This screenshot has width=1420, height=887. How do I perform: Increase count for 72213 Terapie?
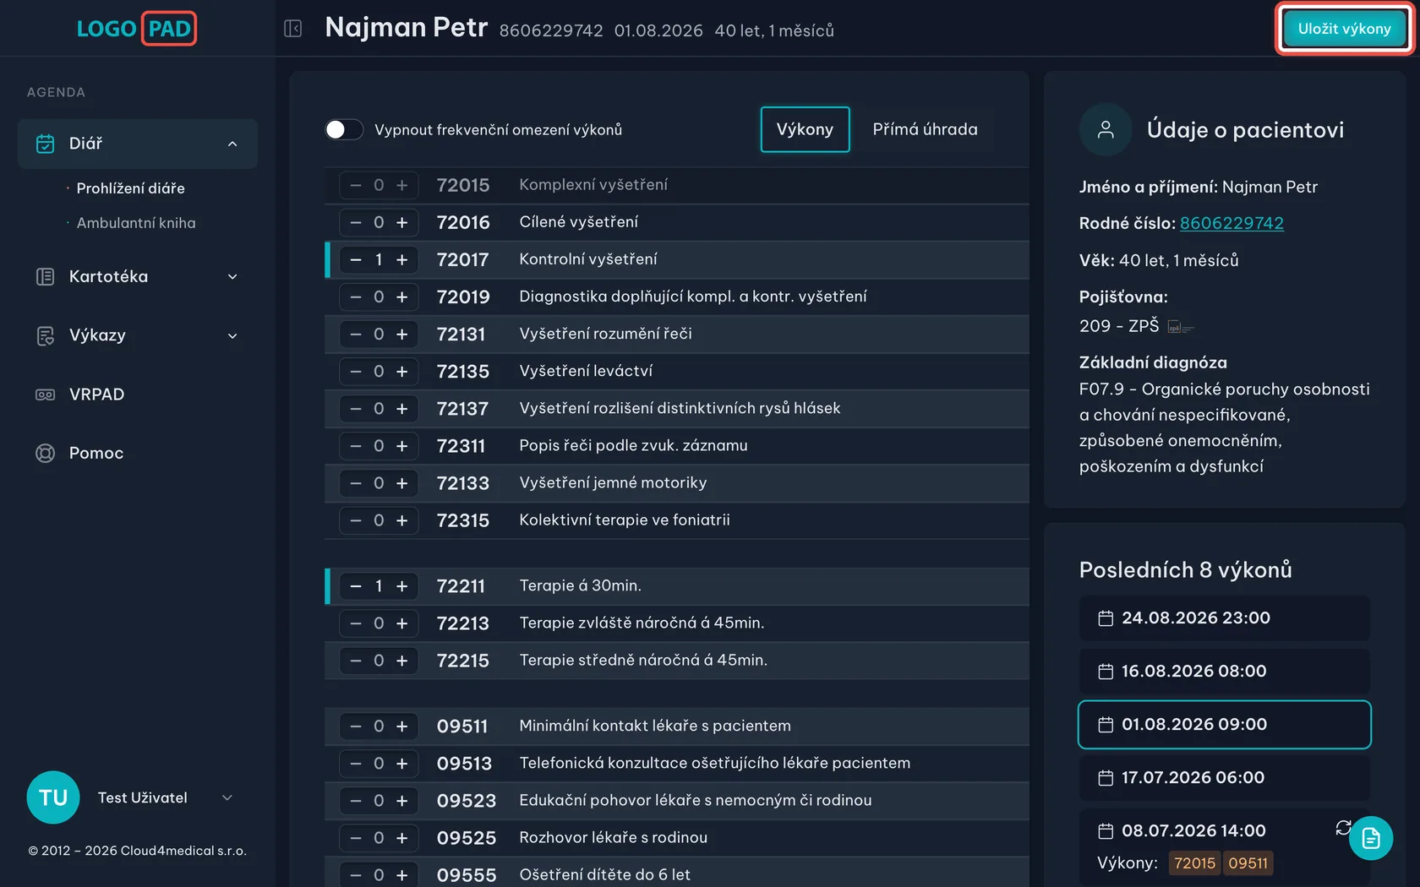402,623
